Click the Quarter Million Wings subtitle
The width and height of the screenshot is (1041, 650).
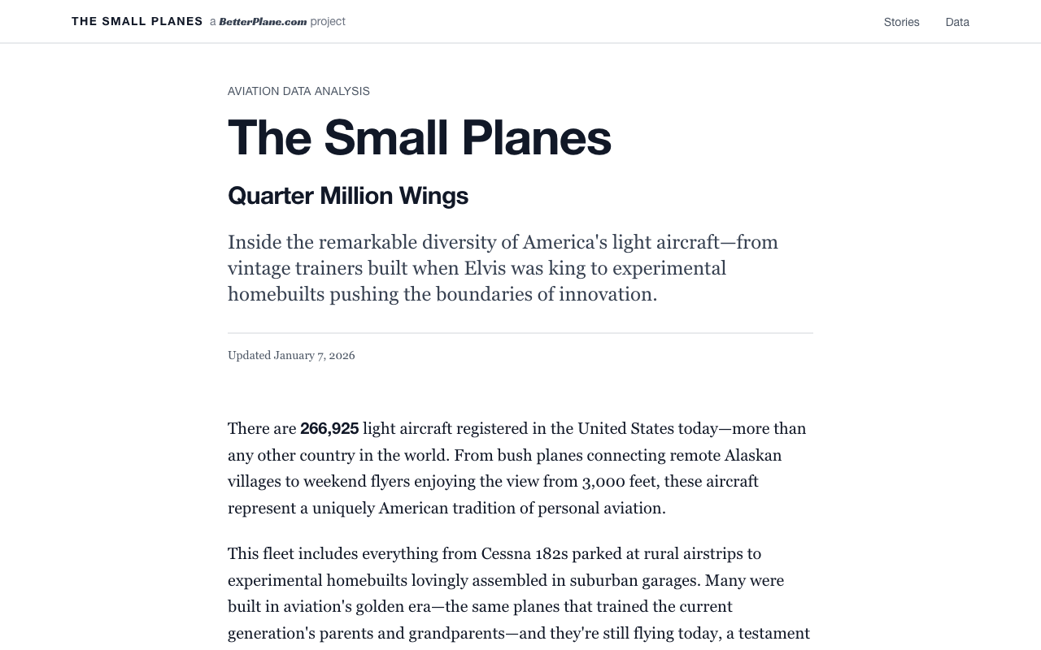tap(348, 195)
